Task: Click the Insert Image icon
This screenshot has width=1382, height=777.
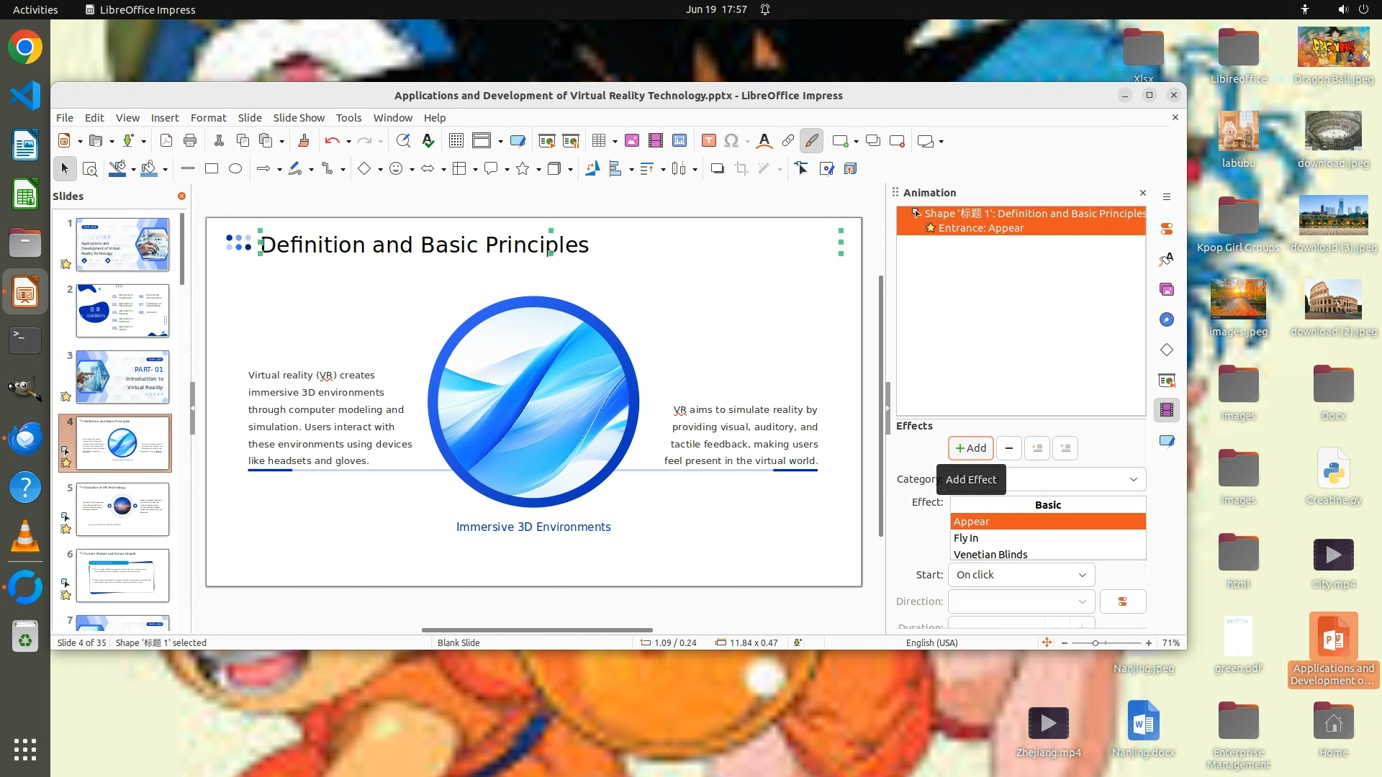Action: coord(631,141)
